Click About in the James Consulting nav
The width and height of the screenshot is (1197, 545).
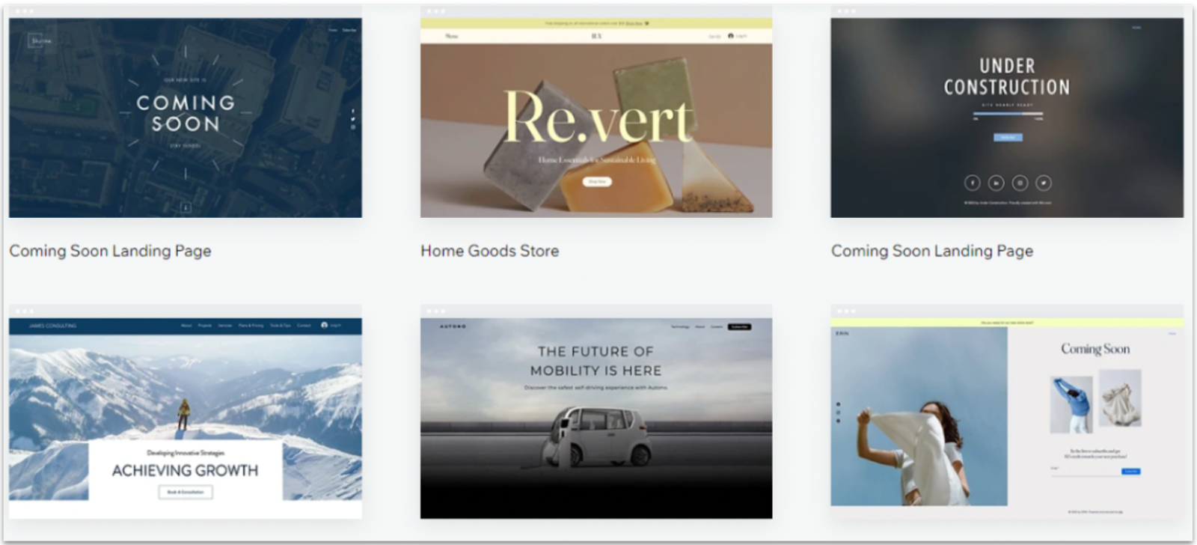coord(186,326)
